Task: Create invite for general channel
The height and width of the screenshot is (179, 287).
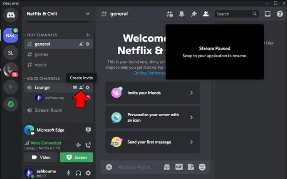Action: point(81,44)
